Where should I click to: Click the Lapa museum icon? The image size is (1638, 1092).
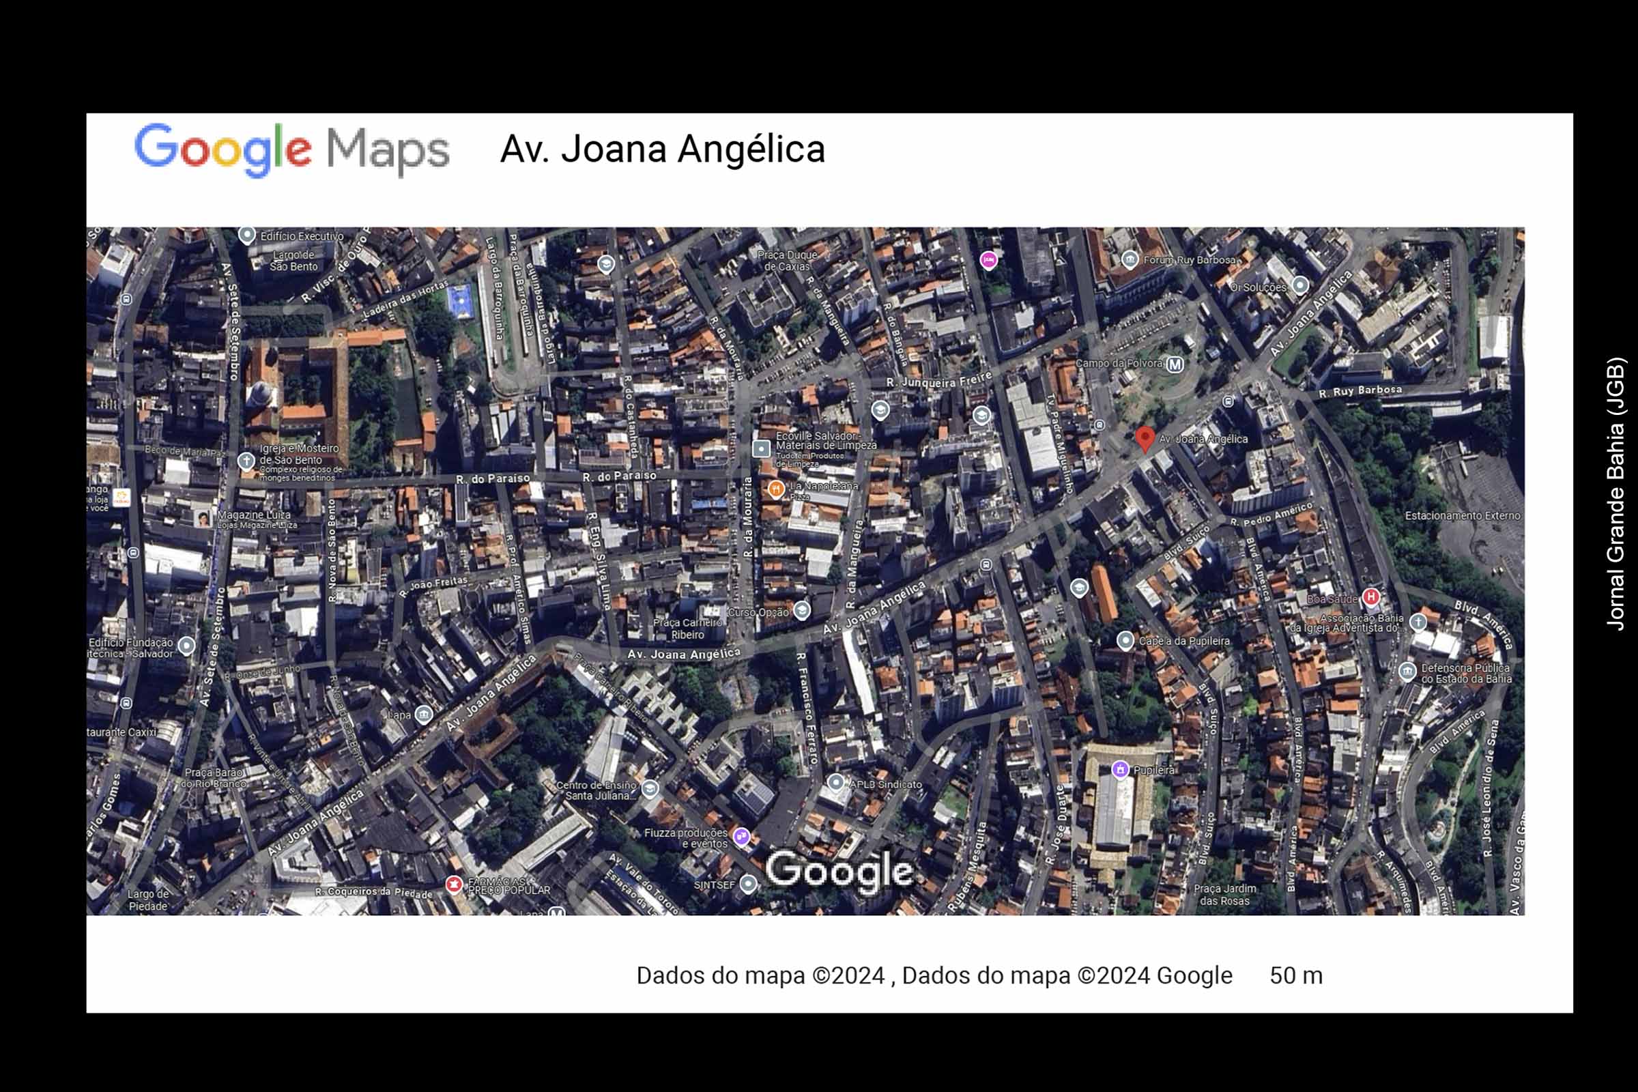point(423,715)
